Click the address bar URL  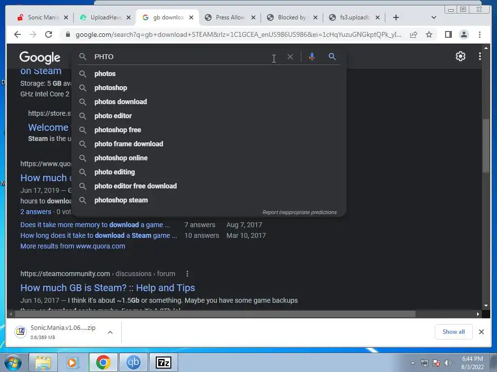[238, 34]
